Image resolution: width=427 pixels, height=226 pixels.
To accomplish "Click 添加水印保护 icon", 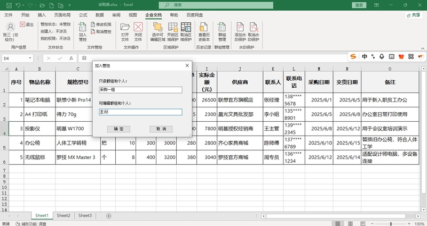I will (240, 27).
